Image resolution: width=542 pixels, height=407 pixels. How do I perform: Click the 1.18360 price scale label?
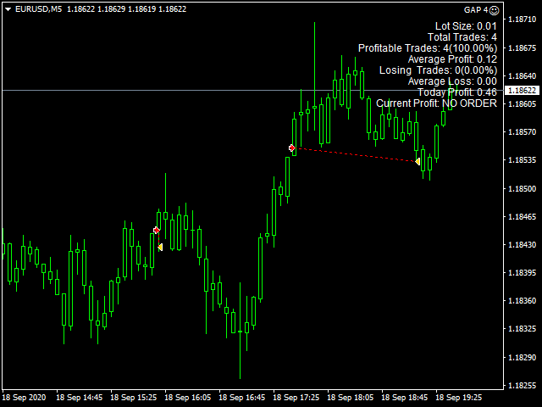coord(522,301)
